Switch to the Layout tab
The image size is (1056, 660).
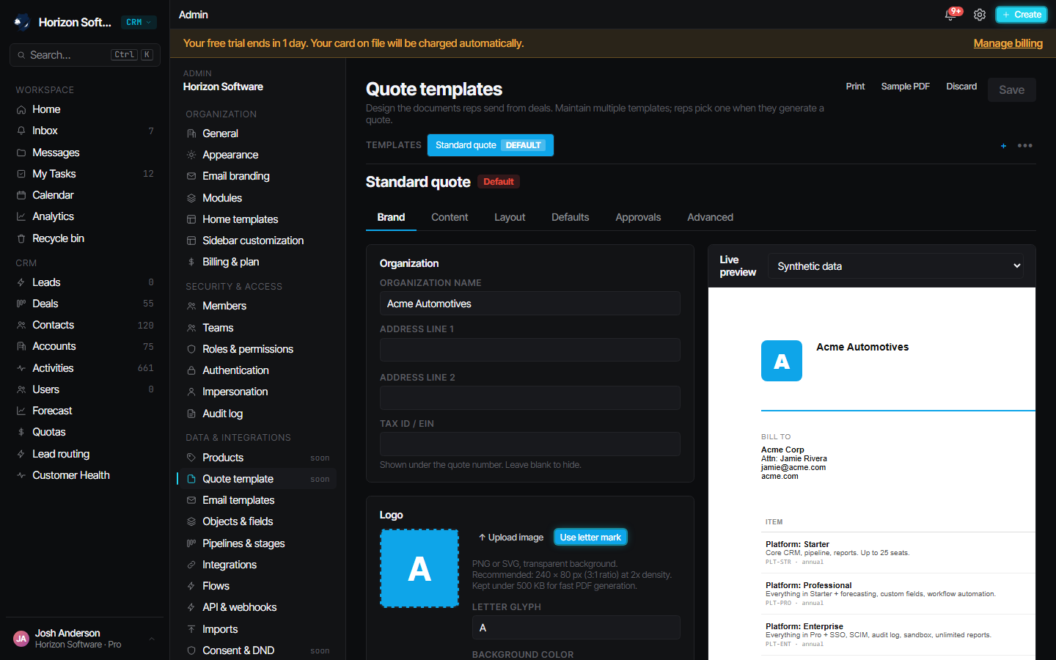click(510, 217)
